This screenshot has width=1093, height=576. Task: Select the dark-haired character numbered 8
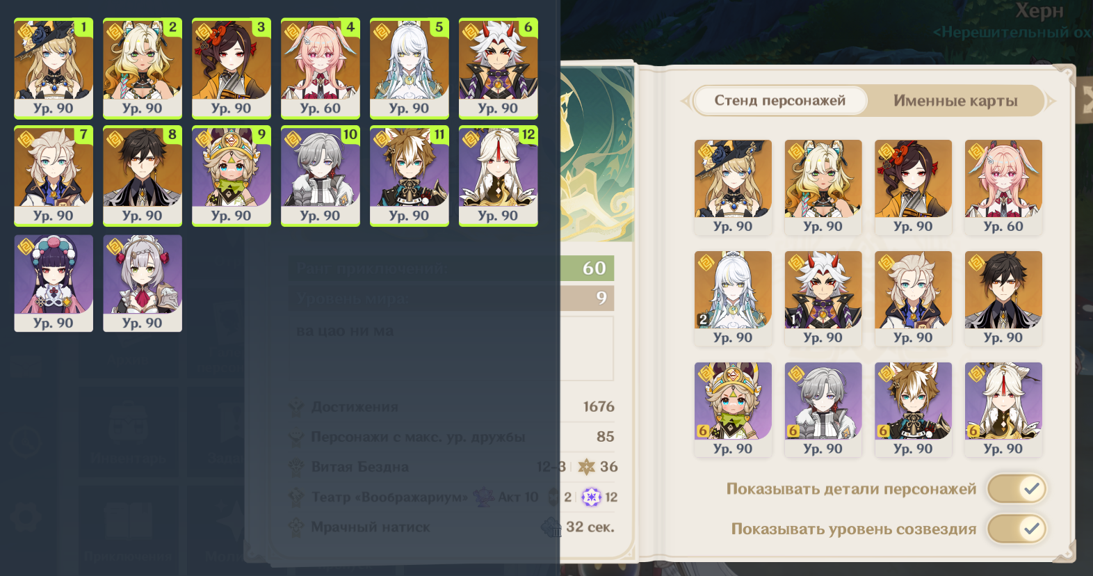[x=143, y=176]
